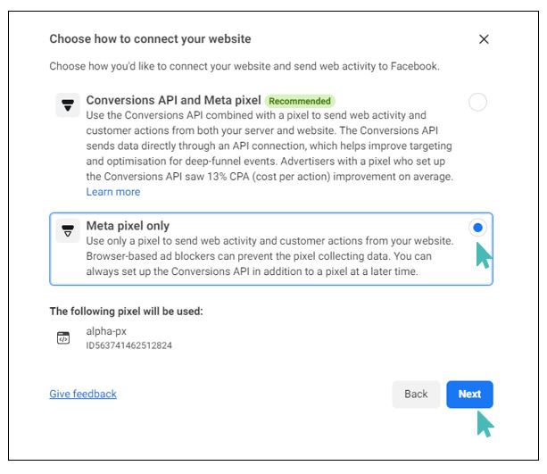Click the Conversions API and Meta pixel icon
This screenshot has height=474, width=547.
(68, 104)
